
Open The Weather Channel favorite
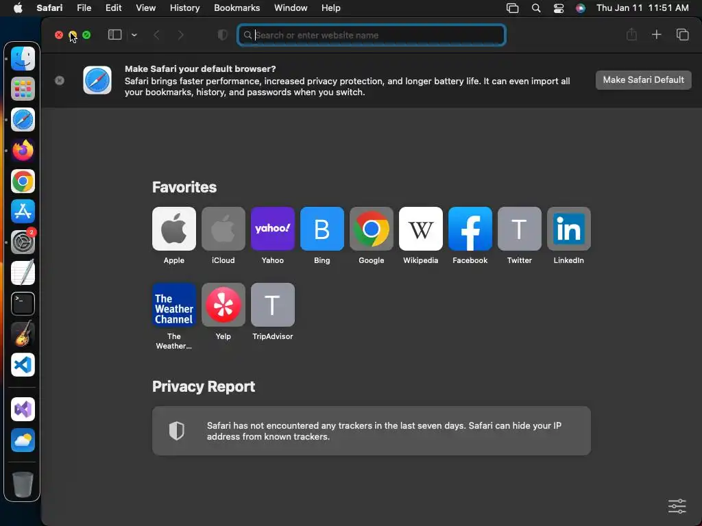coord(174,305)
